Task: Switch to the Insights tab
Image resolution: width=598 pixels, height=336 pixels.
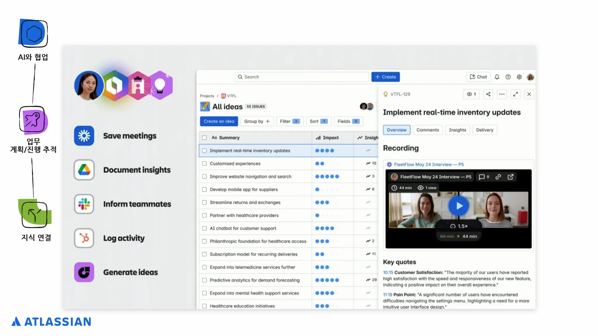Action: (x=457, y=130)
